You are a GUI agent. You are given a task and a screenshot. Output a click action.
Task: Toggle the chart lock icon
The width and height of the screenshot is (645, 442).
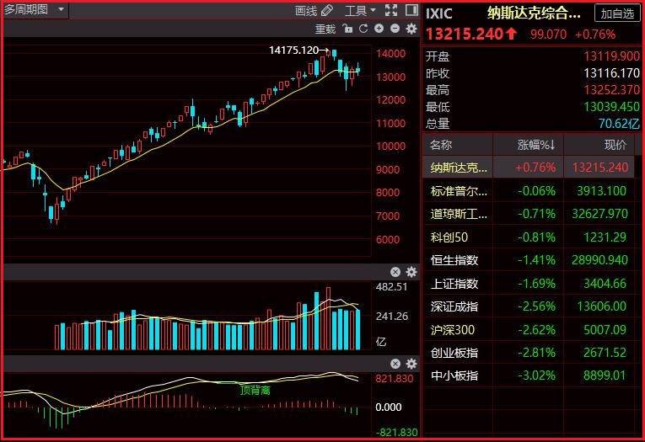click(x=347, y=29)
